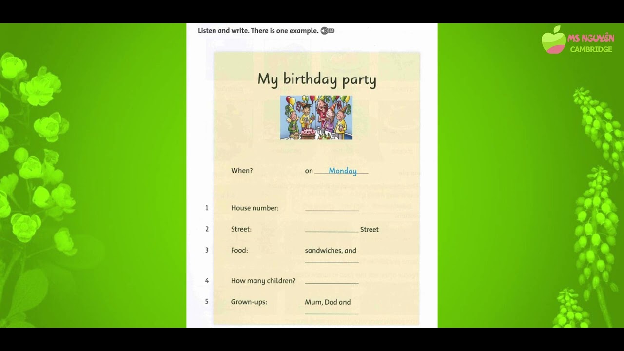Click the 'Street:' label on the left
Viewport: 624px width, 351px height.
tap(241, 229)
